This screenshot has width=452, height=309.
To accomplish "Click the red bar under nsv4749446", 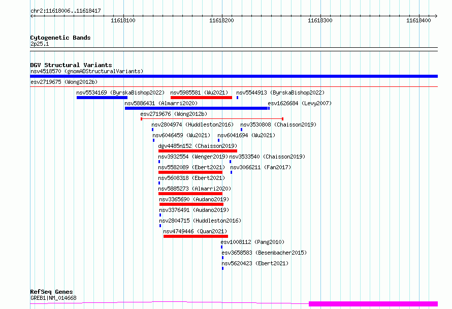I will (196, 236).
